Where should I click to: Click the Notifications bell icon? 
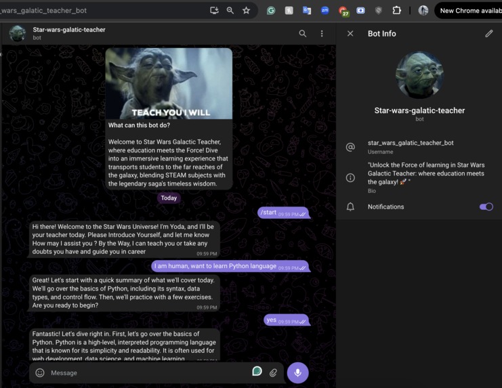click(350, 207)
